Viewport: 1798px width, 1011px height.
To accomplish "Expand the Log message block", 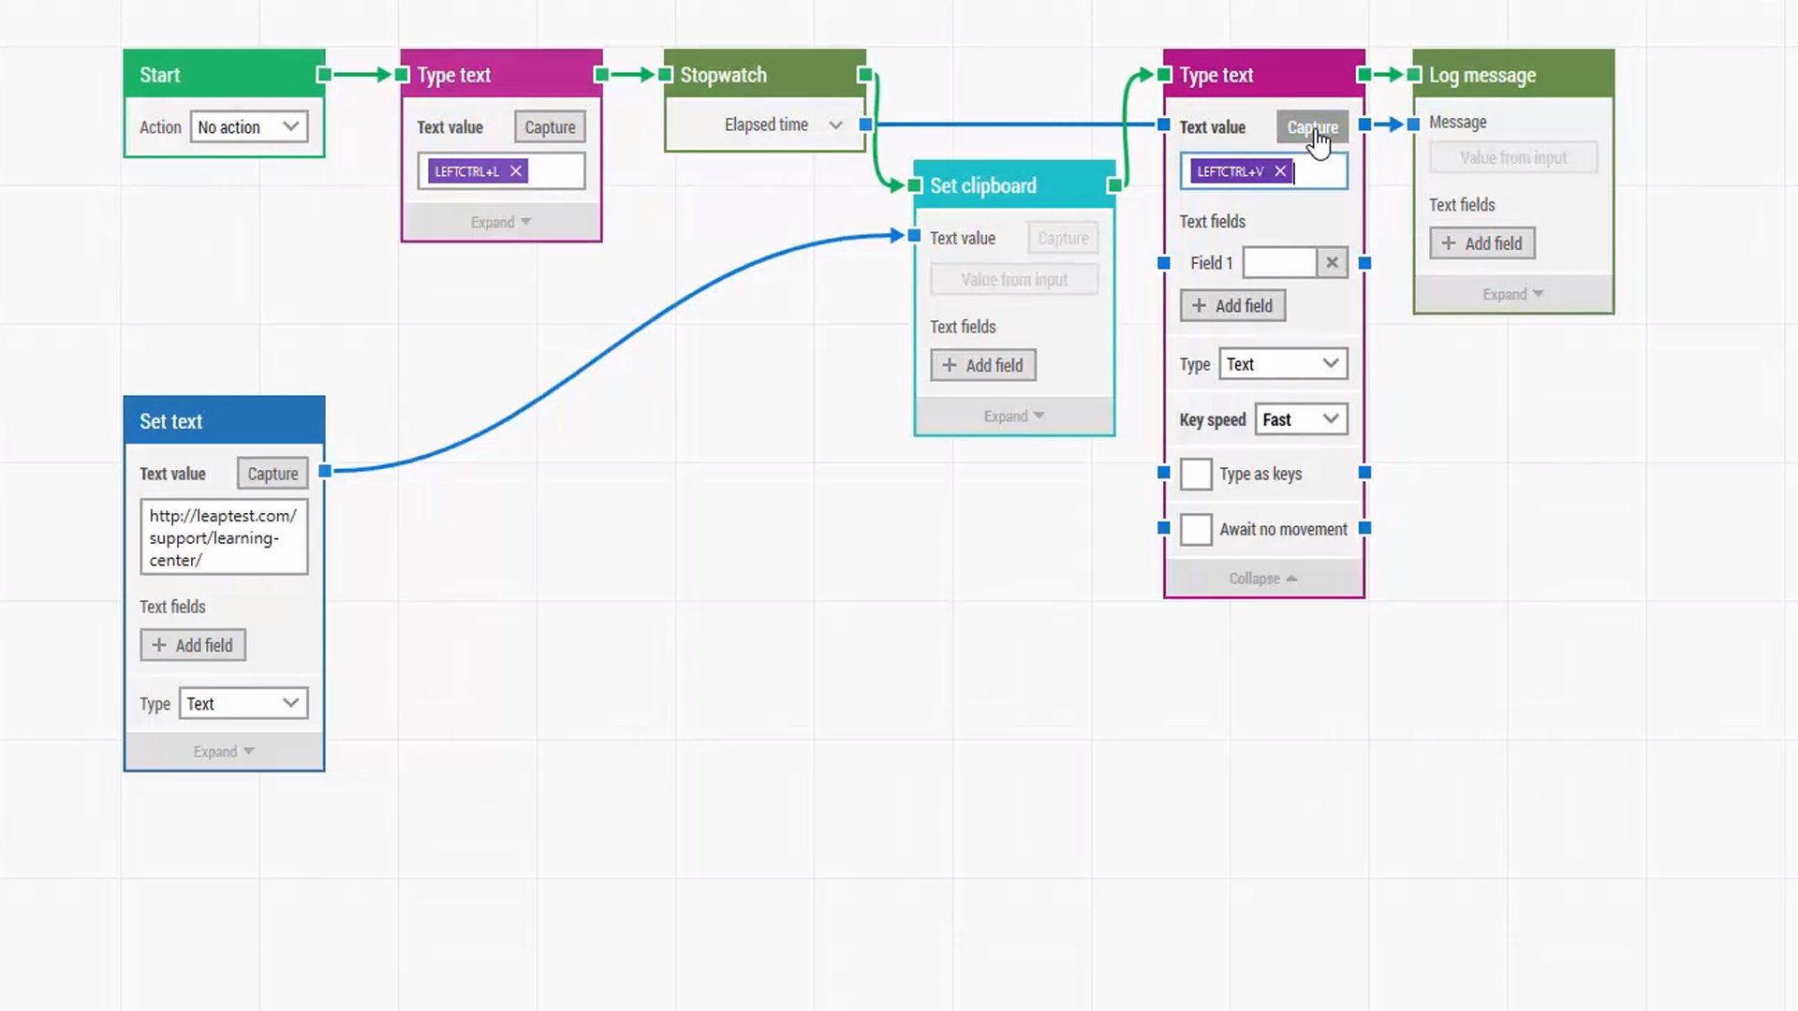I will [x=1512, y=294].
